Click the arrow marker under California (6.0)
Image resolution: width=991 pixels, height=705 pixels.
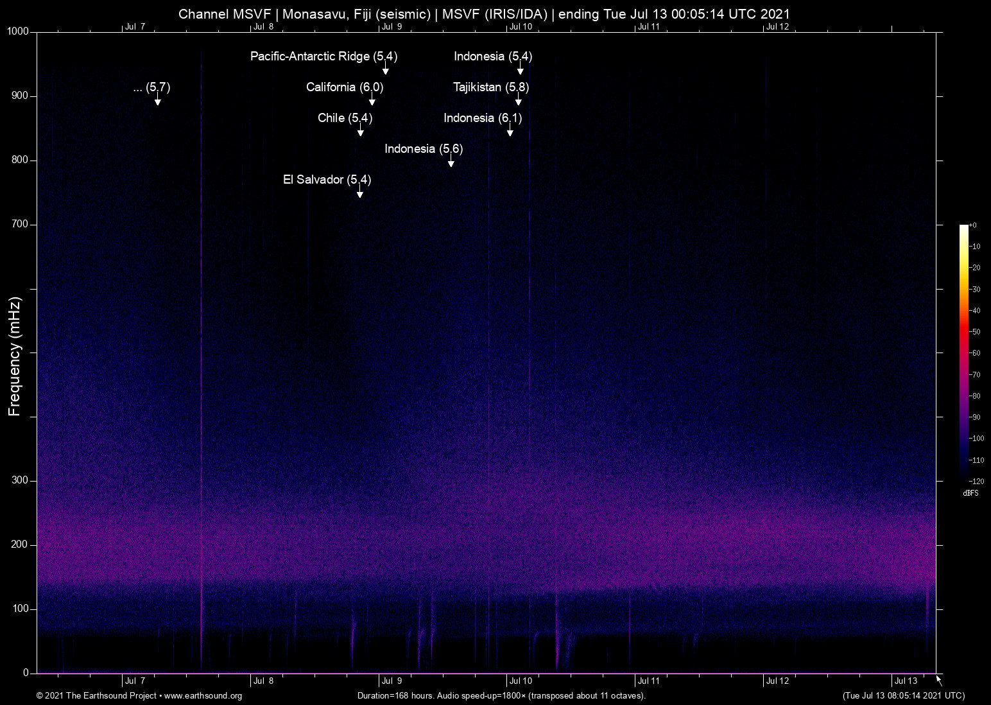372,101
